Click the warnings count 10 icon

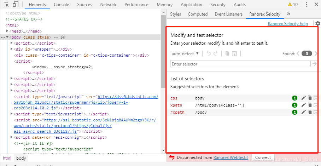(293, 4)
